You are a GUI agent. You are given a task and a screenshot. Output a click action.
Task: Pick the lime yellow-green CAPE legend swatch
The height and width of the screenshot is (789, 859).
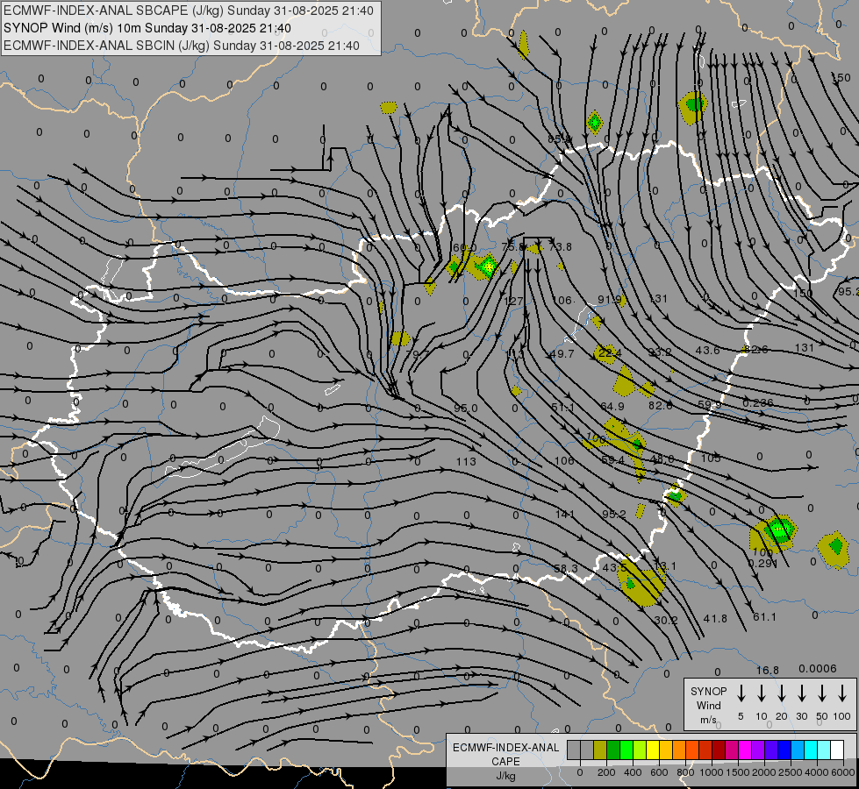pos(640,750)
